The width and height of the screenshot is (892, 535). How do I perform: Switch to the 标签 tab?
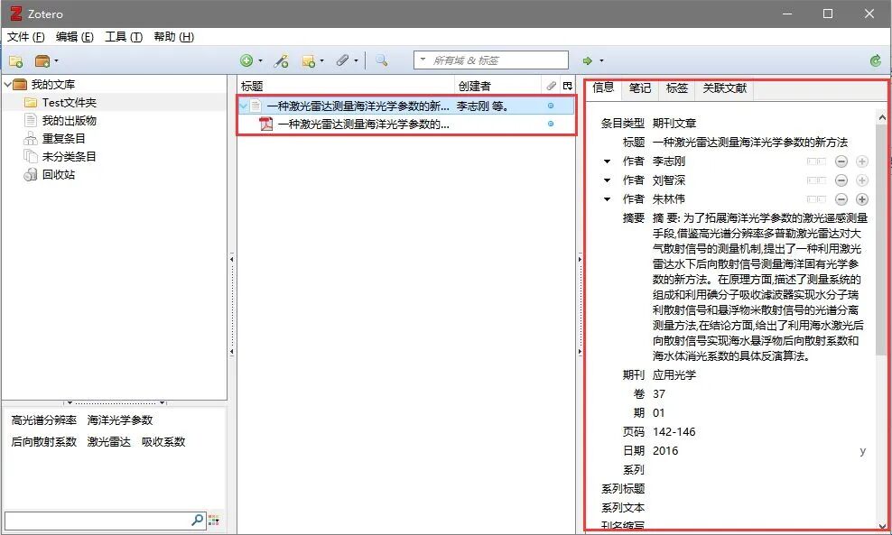tap(677, 88)
